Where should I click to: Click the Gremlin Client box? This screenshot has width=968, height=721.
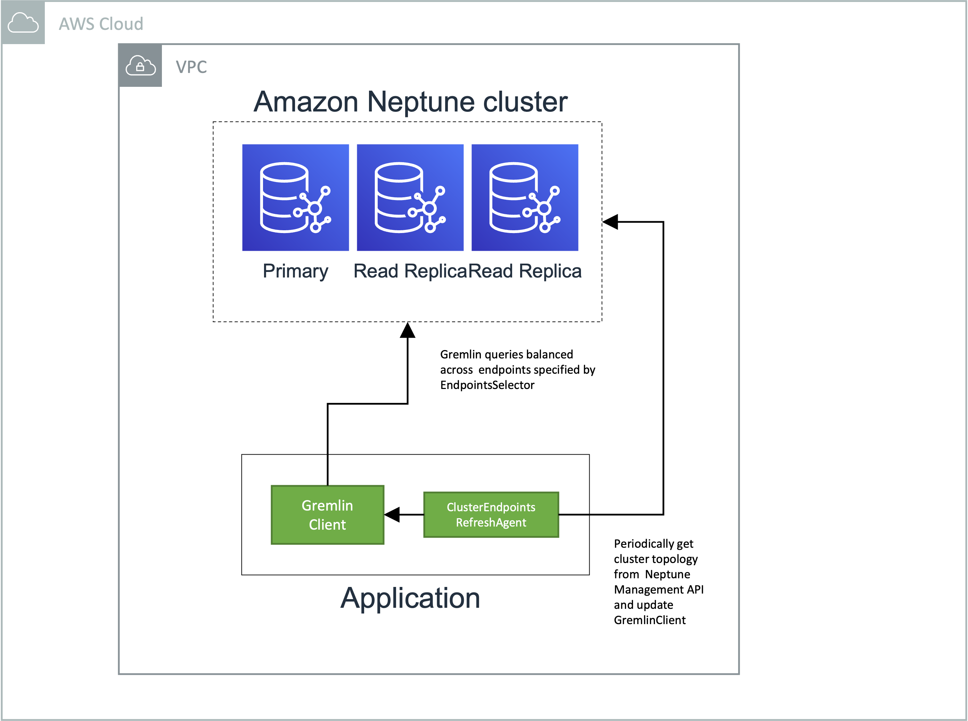(x=327, y=515)
